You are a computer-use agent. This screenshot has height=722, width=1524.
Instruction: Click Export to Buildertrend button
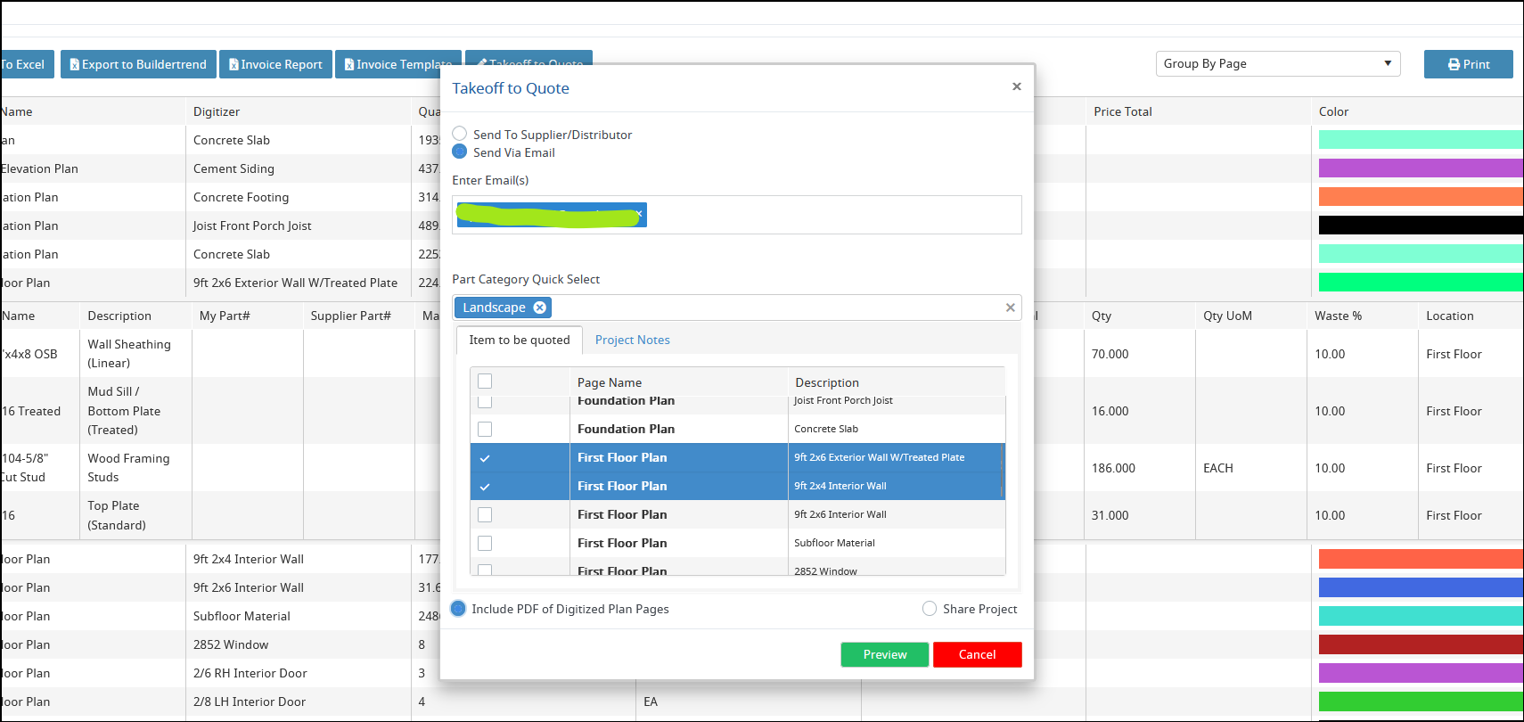tap(138, 64)
